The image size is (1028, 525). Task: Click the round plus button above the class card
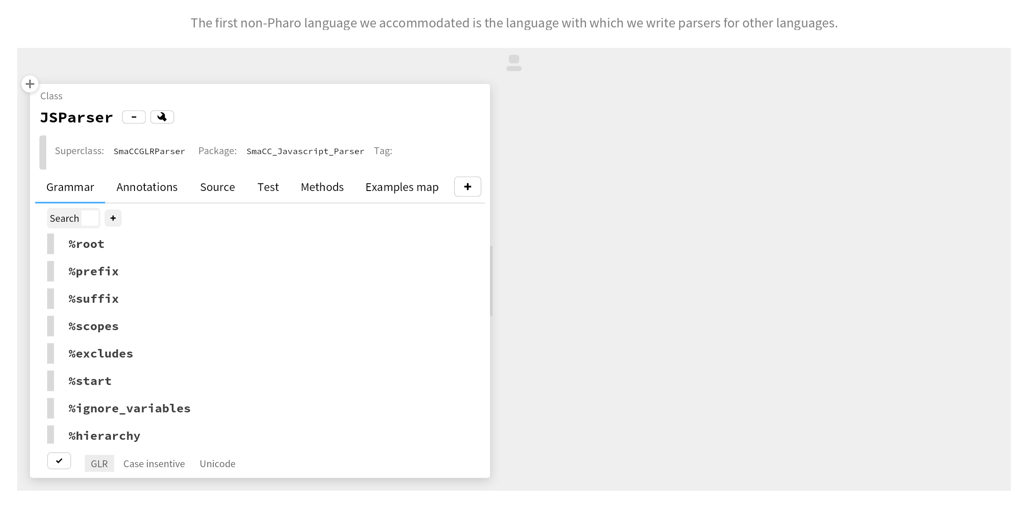pos(30,84)
